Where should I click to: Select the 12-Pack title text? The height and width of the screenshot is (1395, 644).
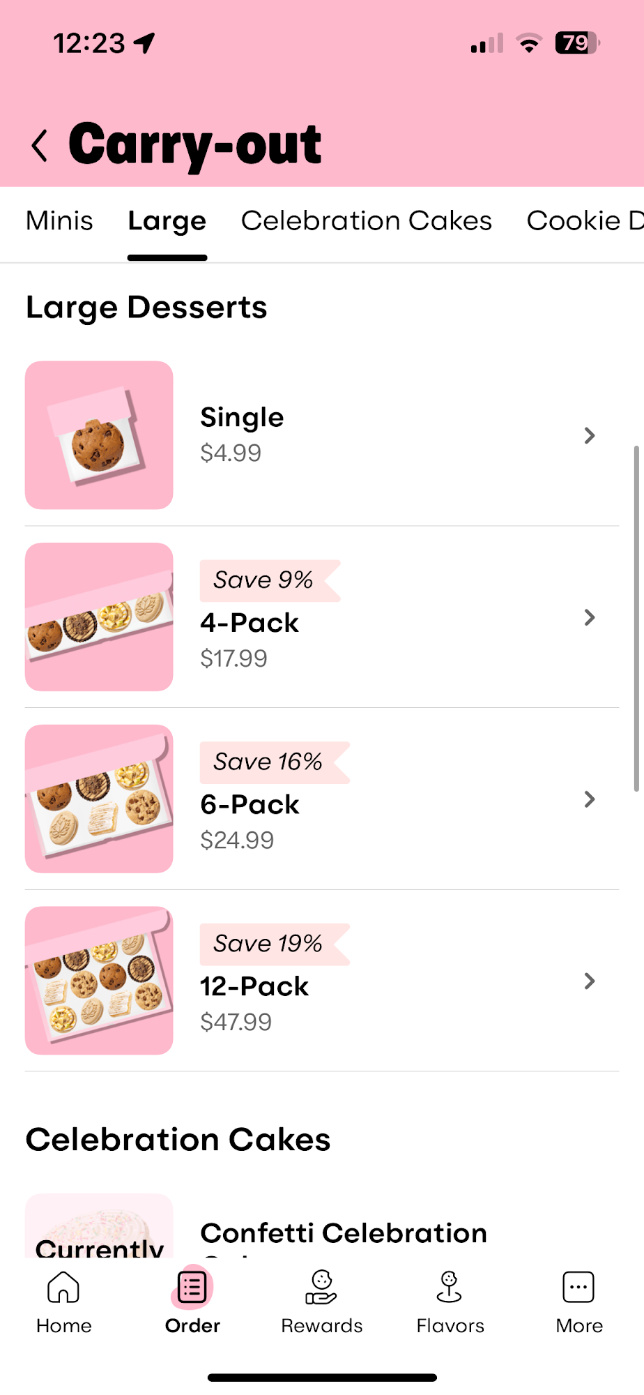[x=254, y=987]
